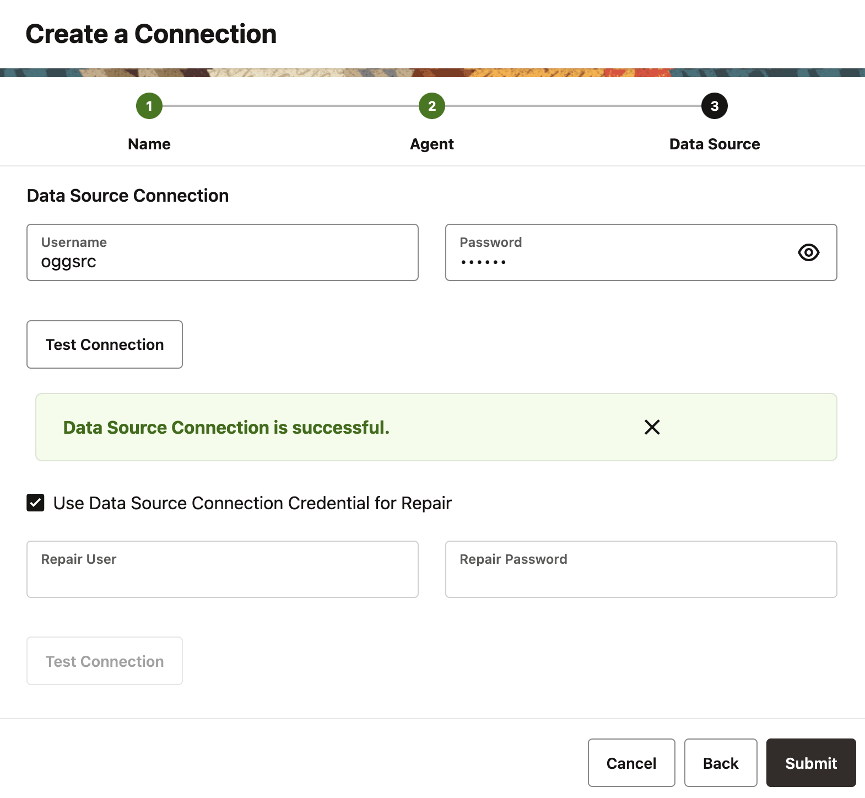Click the Create a Connection title
865x798 pixels.
pos(151,34)
